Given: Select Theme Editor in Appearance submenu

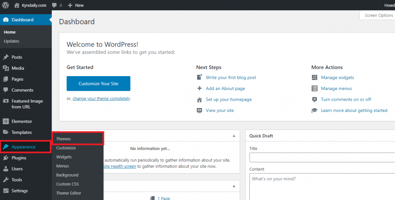Looking at the screenshot, I should (x=69, y=193).
